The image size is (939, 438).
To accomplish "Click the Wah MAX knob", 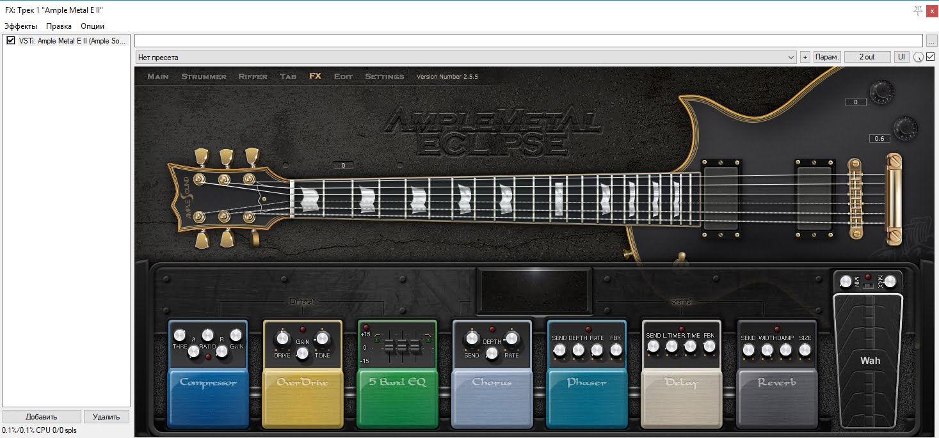I will (x=890, y=281).
